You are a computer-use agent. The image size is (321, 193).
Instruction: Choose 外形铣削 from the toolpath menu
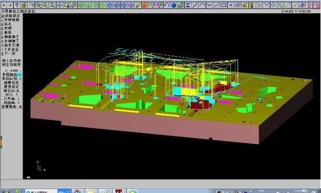[x=12, y=20]
